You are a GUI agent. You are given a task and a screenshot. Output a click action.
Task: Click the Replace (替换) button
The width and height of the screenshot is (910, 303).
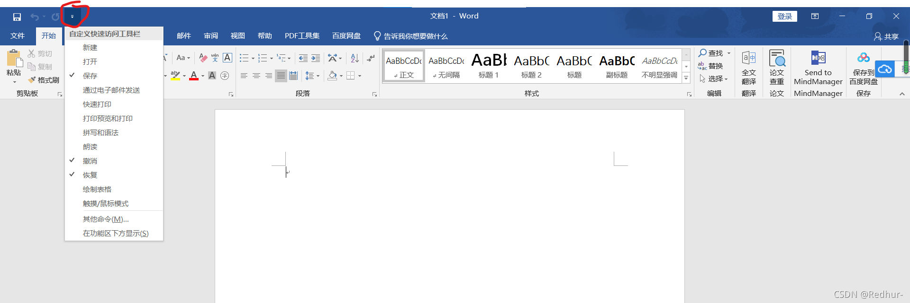(x=710, y=66)
